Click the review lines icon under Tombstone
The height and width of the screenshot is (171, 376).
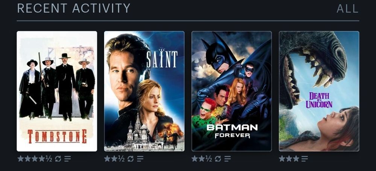pyautogui.click(x=68, y=159)
